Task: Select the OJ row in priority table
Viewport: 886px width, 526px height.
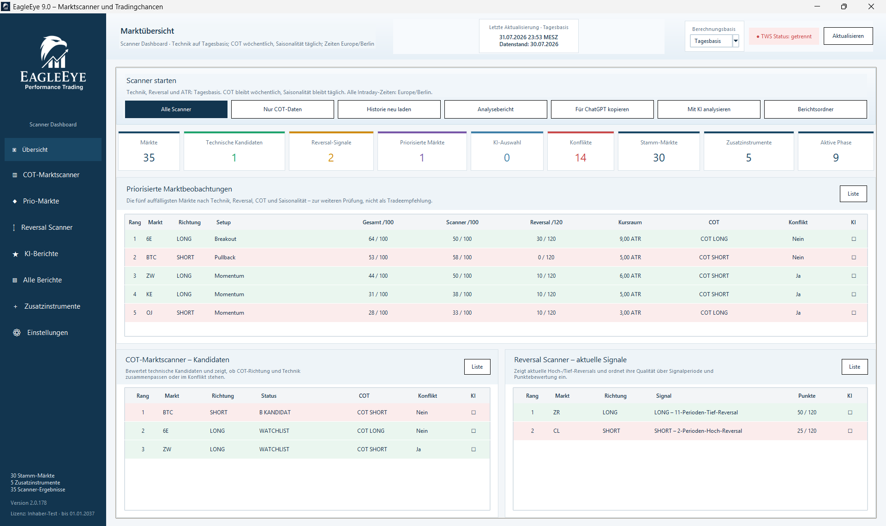Action: (x=496, y=313)
